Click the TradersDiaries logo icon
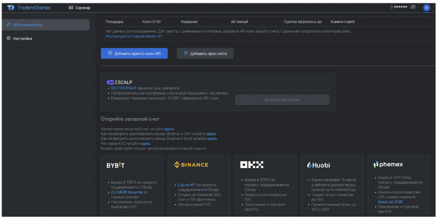This screenshot has width=438, height=223. click(11, 8)
